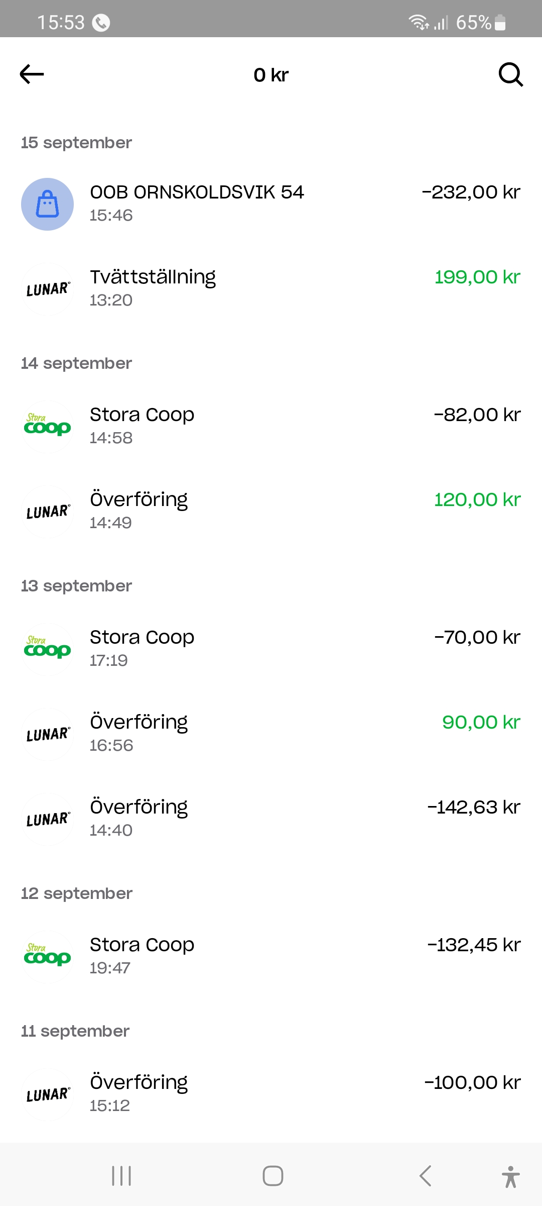Tap Stora Coop logo for 14 September

(x=48, y=427)
